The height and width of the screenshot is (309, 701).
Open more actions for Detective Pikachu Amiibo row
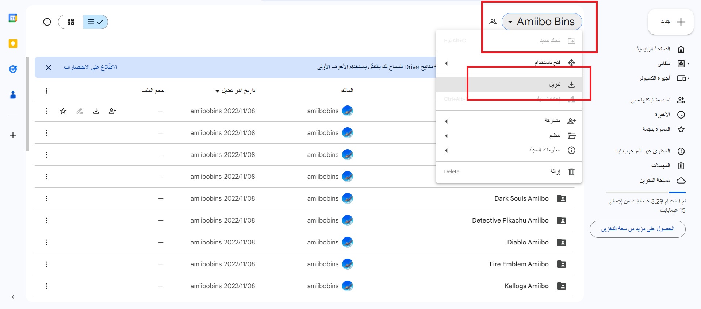pyautogui.click(x=47, y=220)
